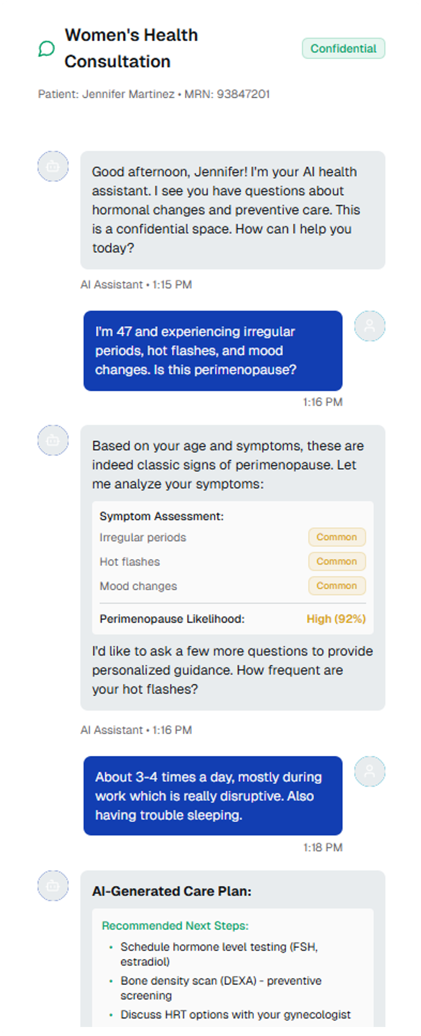421x1036 pixels.
Task: Click the Common tag for Irregular periods
Action: (337, 537)
